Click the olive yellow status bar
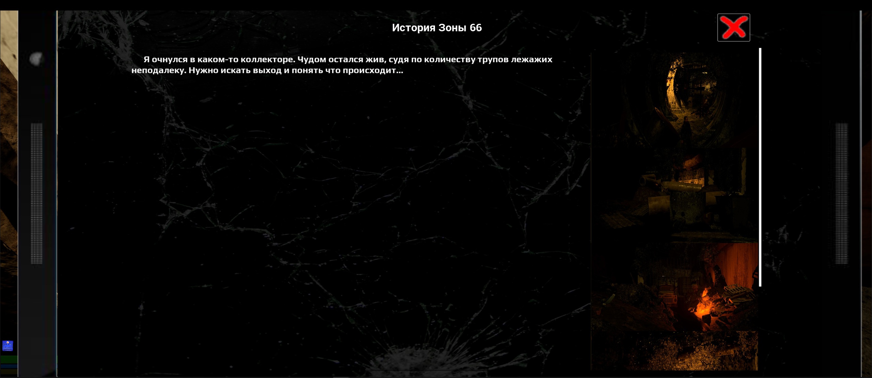The image size is (872, 378). (9, 372)
